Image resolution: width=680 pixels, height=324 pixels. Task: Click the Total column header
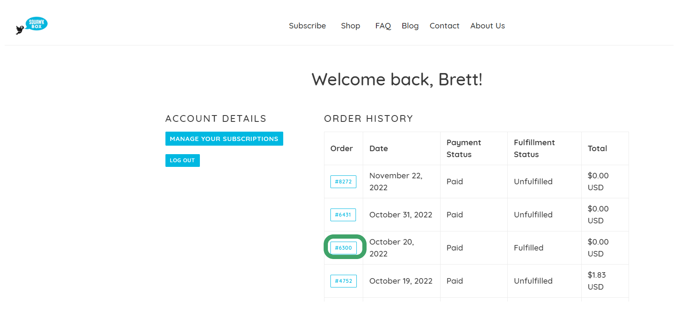tap(597, 149)
